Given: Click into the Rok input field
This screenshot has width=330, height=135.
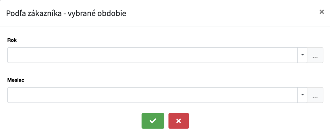Looking at the screenshot, I should [x=152, y=55].
